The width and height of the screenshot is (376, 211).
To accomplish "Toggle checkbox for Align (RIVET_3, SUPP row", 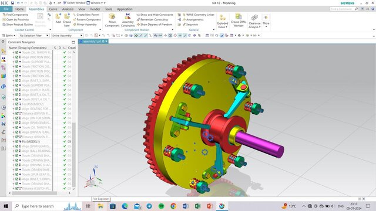I will [x=17, y=81].
